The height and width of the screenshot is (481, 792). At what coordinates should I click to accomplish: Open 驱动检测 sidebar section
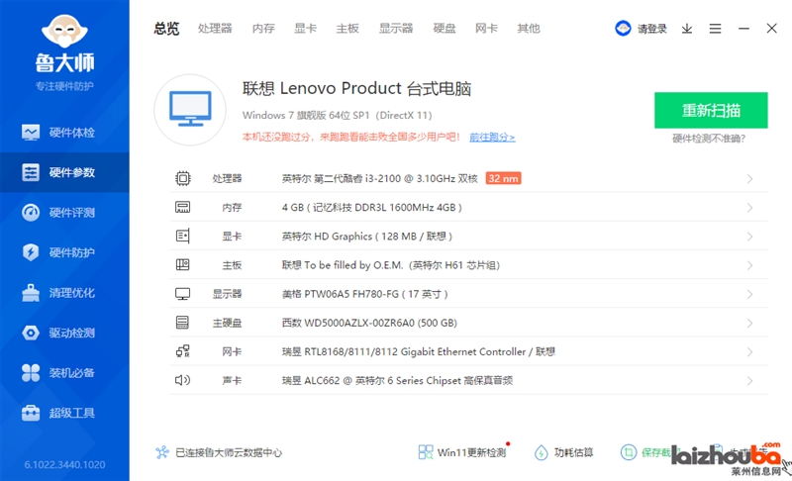pyautogui.click(x=63, y=333)
